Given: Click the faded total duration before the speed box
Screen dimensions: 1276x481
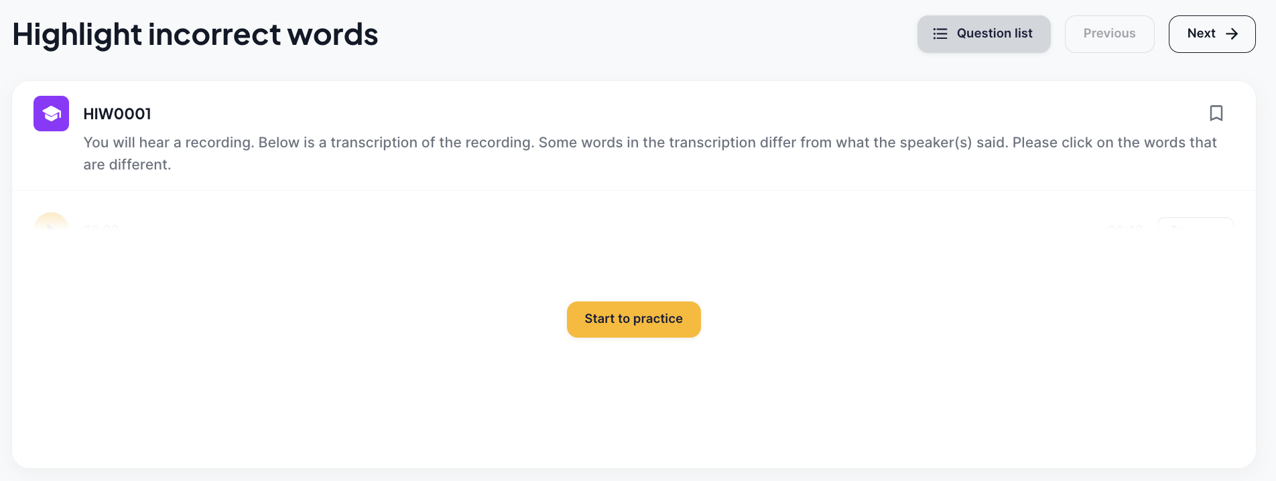Looking at the screenshot, I should click(1125, 228).
